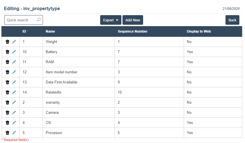Sort by Display In Web header

pyautogui.click(x=199, y=31)
